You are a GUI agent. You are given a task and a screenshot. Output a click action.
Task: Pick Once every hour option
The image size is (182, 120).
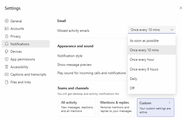pos(152,60)
